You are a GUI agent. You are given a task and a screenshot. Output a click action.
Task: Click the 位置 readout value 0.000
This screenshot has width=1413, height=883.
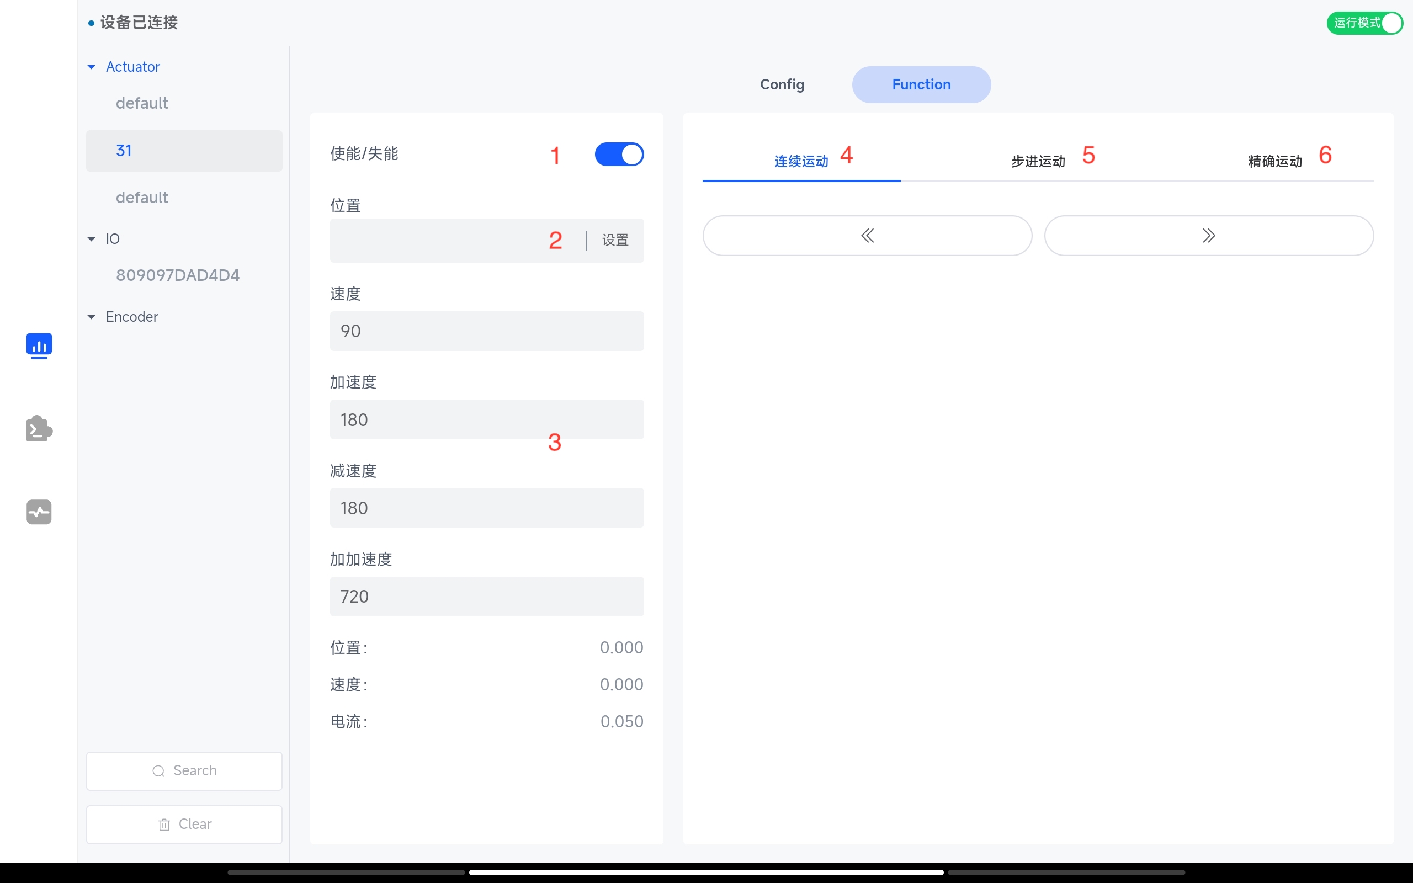622,648
